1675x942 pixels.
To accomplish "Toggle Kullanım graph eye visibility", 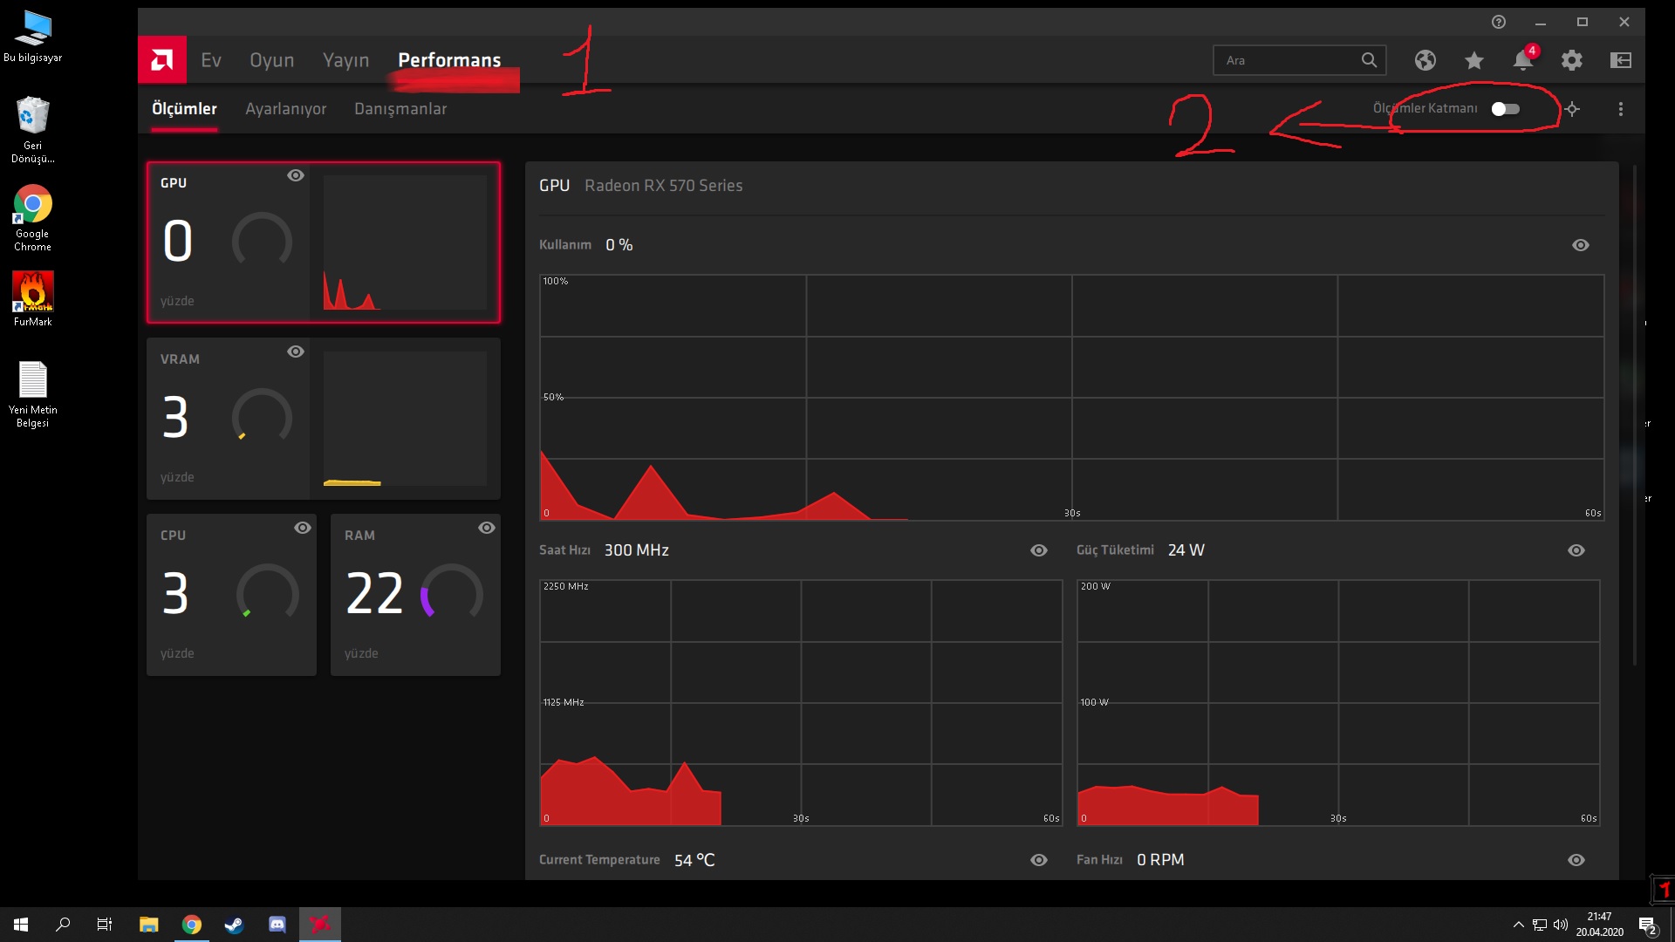I will pos(1581,245).
